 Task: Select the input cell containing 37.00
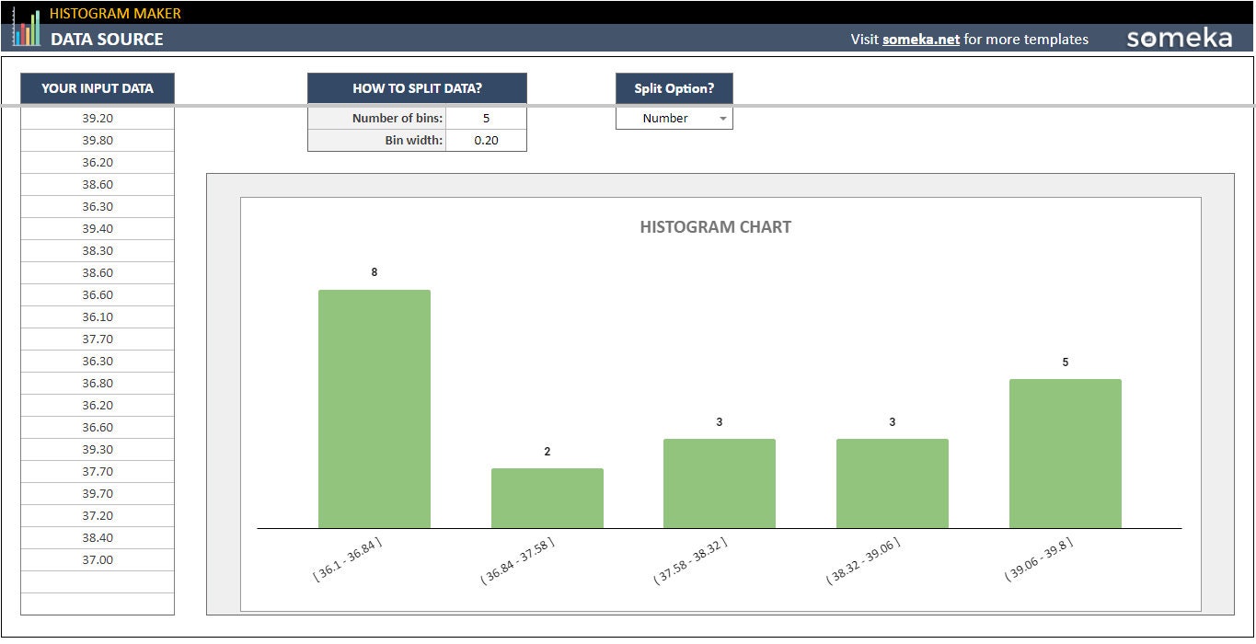pos(98,559)
